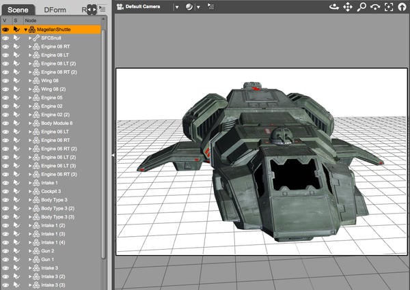Click the node icon beside Wing 08 (2)
Image resolution: width=410 pixels, height=290 pixels.
point(36,89)
